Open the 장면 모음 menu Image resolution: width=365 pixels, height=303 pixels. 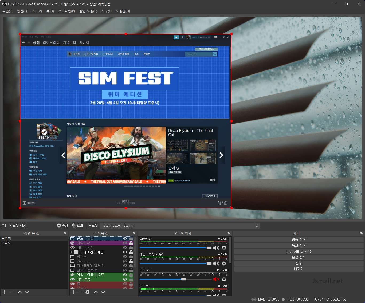(x=88, y=11)
